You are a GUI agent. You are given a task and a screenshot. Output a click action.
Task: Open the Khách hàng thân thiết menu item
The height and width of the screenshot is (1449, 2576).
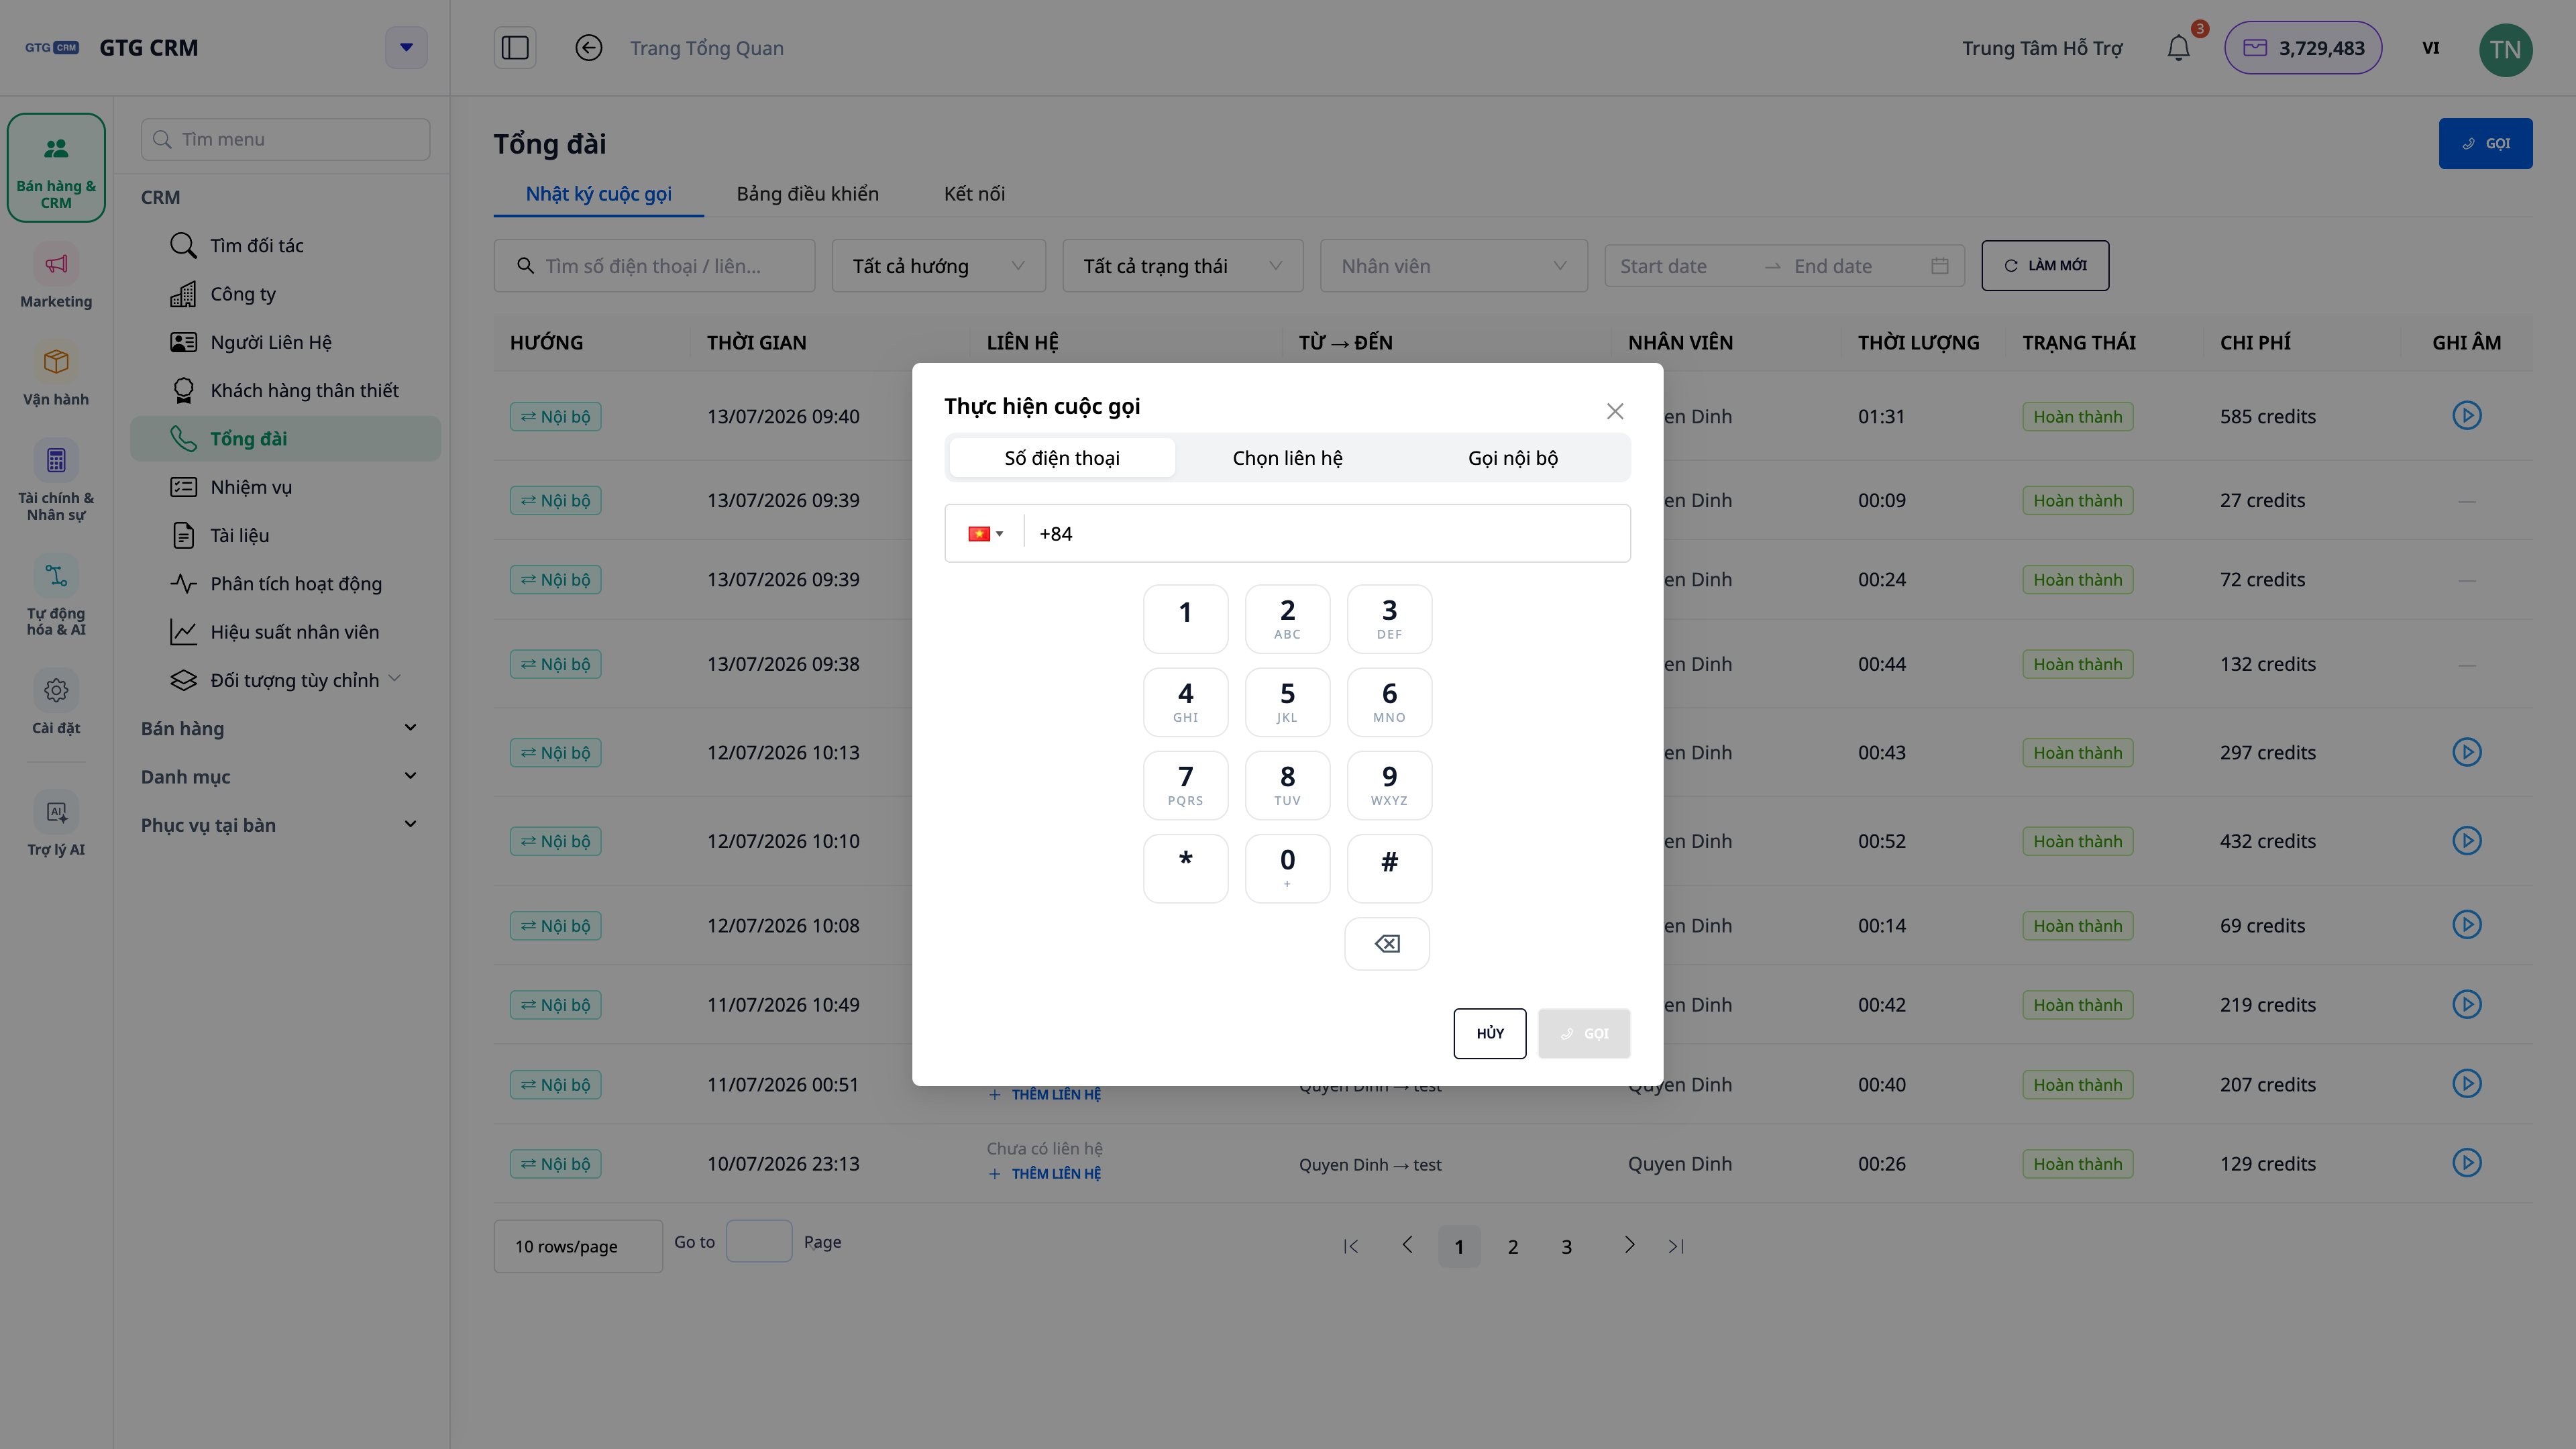286,390
